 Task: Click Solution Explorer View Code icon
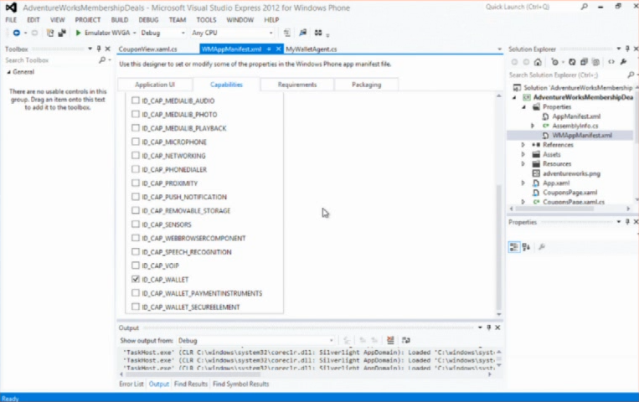611,62
